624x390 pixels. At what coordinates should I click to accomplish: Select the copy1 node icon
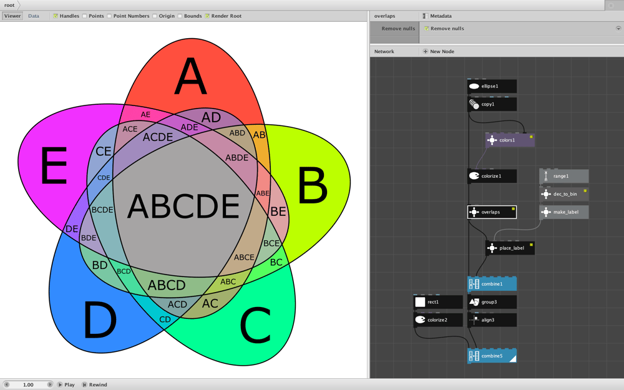pos(474,104)
